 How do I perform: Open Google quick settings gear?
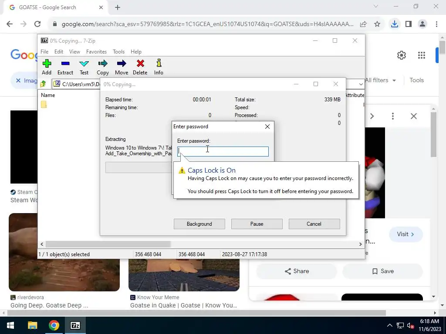coord(401,55)
